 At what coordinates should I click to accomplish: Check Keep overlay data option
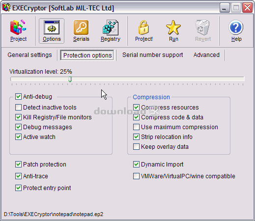point(136,147)
